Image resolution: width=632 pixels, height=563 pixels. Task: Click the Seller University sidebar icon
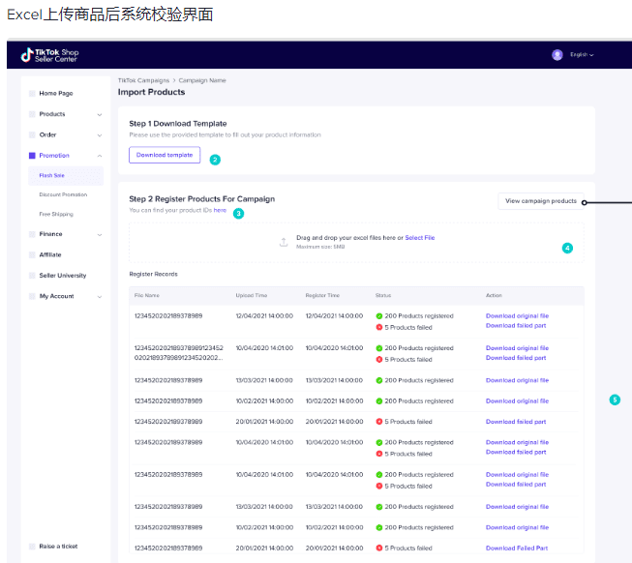tap(32, 276)
